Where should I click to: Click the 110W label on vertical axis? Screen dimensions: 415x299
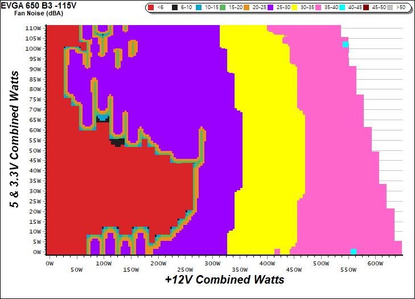pyautogui.click(x=33, y=28)
